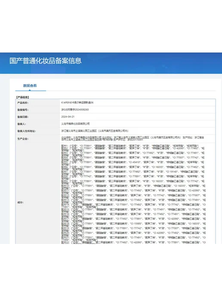Select the 【产品信息】 section heading
222x296 pixels.
click(x=22, y=97)
